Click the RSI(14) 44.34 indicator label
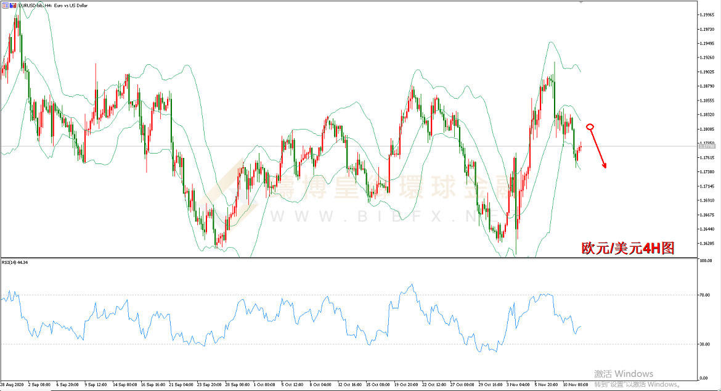Screen dimensions: 721x391 pyautogui.click(x=15, y=262)
